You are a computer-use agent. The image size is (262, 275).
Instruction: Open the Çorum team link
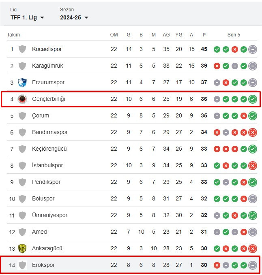[41, 116]
